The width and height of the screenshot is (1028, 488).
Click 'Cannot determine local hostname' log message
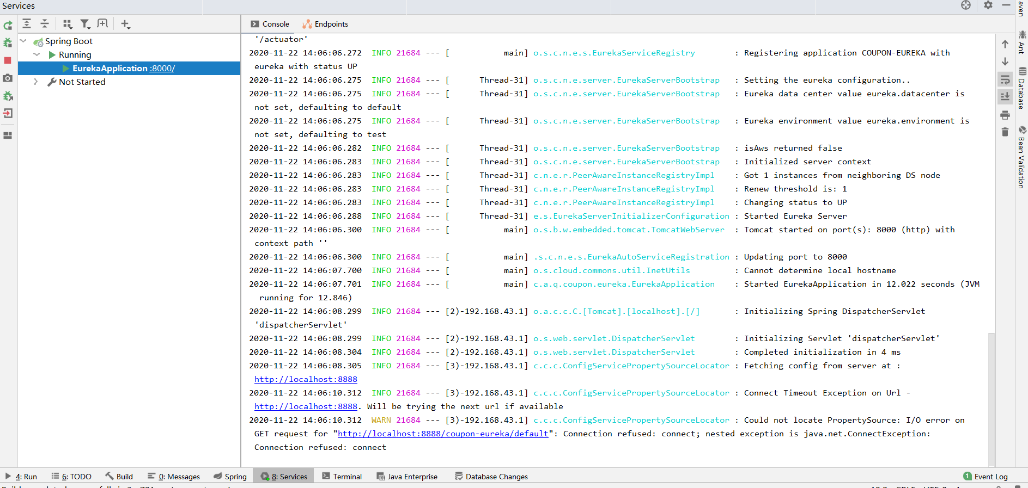pos(820,270)
